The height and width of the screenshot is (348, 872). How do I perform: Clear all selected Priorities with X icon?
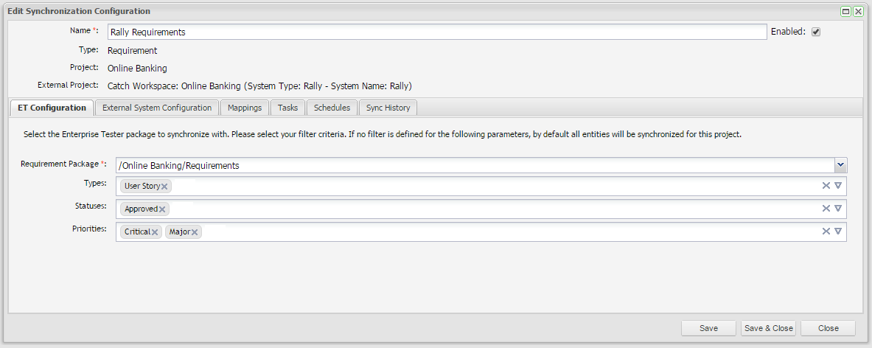(826, 232)
